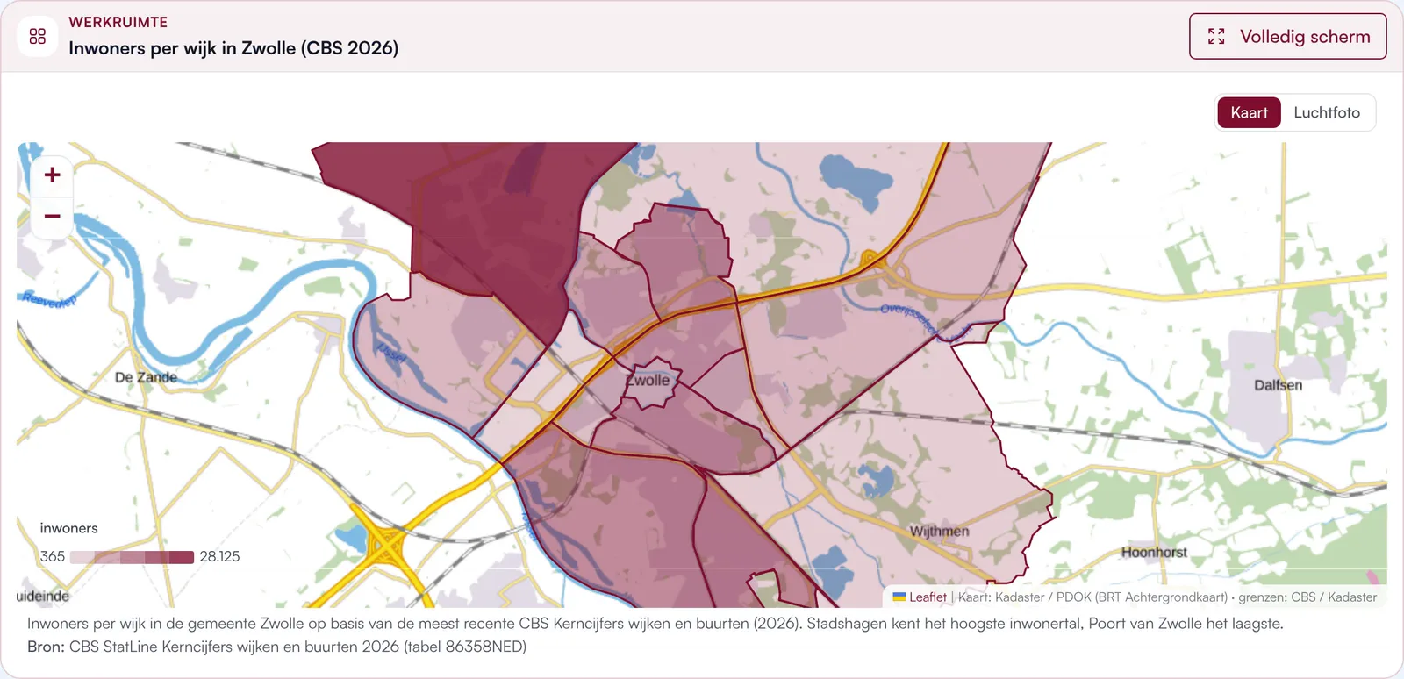1404x679 pixels.
Task: Click the inwoners legend color gradient
Action: click(132, 557)
